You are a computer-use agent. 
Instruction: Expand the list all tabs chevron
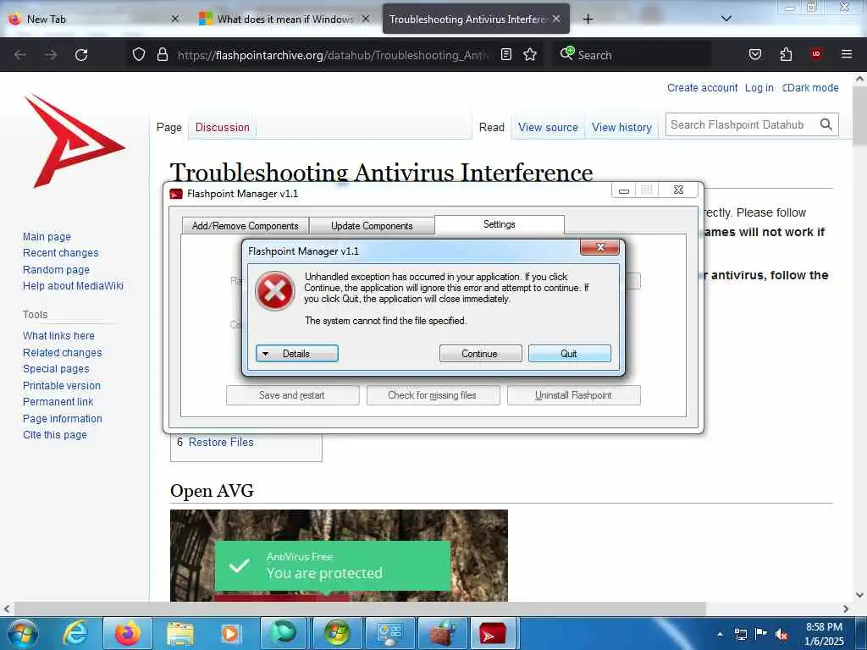[x=726, y=19]
